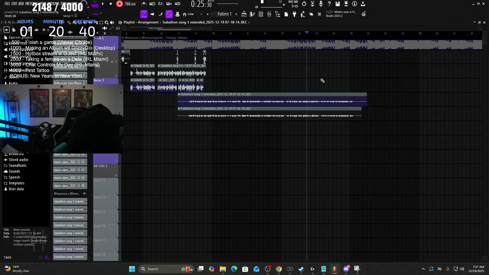Select the Sliced audio browser folder

18,160
